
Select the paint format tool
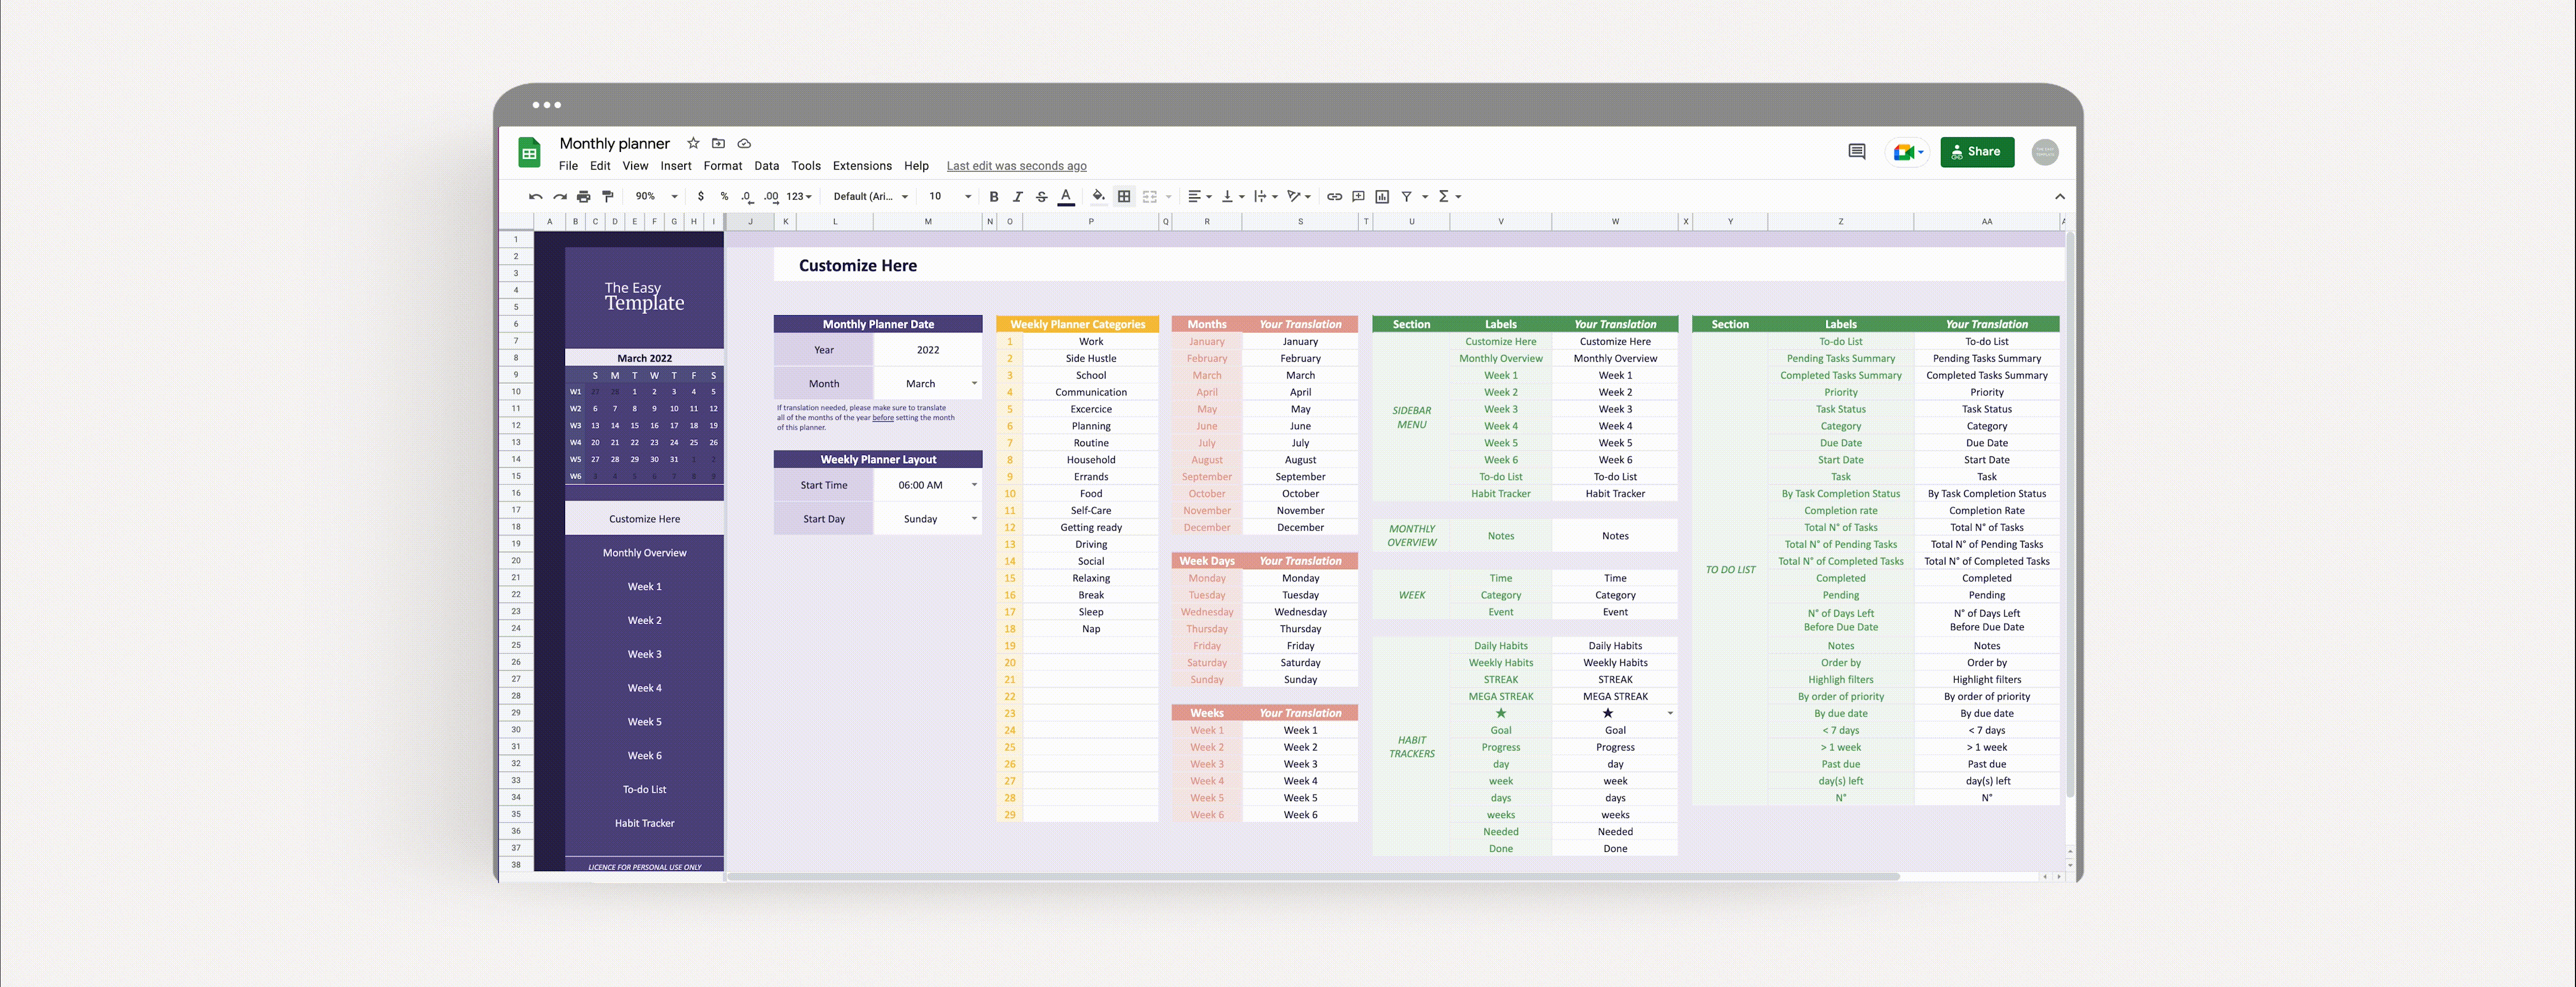[x=607, y=197]
